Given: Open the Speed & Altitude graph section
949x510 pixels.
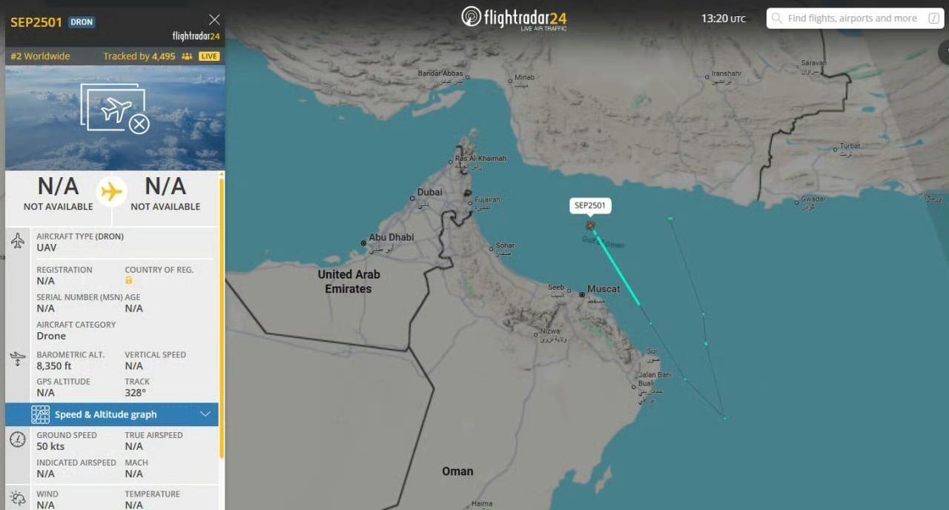Looking at the screenshot, I should click(x=112, y=414).
